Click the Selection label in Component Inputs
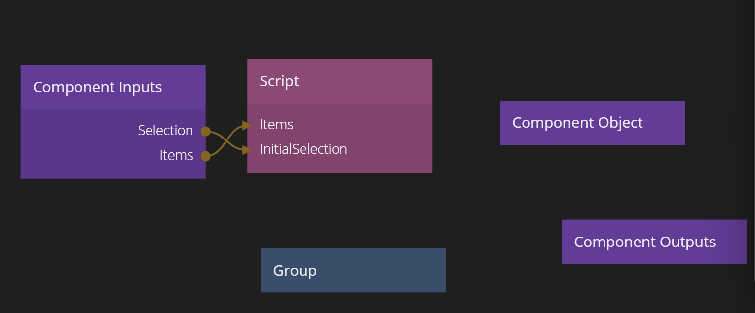Viewport: 755px width, 313px height. (165, 131)
